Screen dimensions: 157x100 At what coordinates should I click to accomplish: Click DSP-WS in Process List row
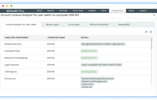51,79
